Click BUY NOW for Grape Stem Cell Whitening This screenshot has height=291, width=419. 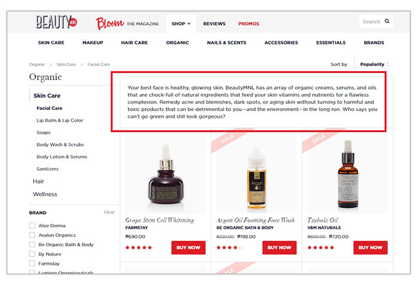click(x=189, y=247)
